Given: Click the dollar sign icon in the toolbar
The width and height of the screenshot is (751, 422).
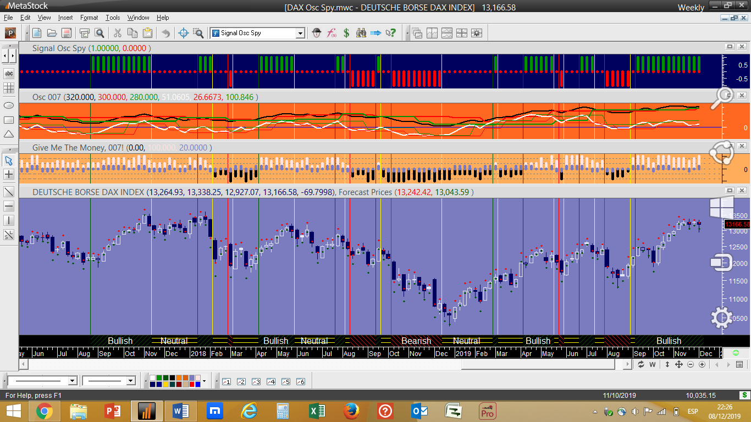Looking at the screenshot, I should tap(346, 33).
